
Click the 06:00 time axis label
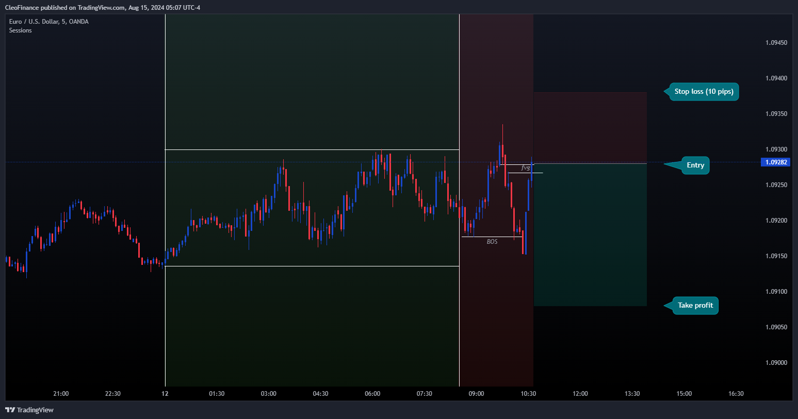(x=372, y=394)
